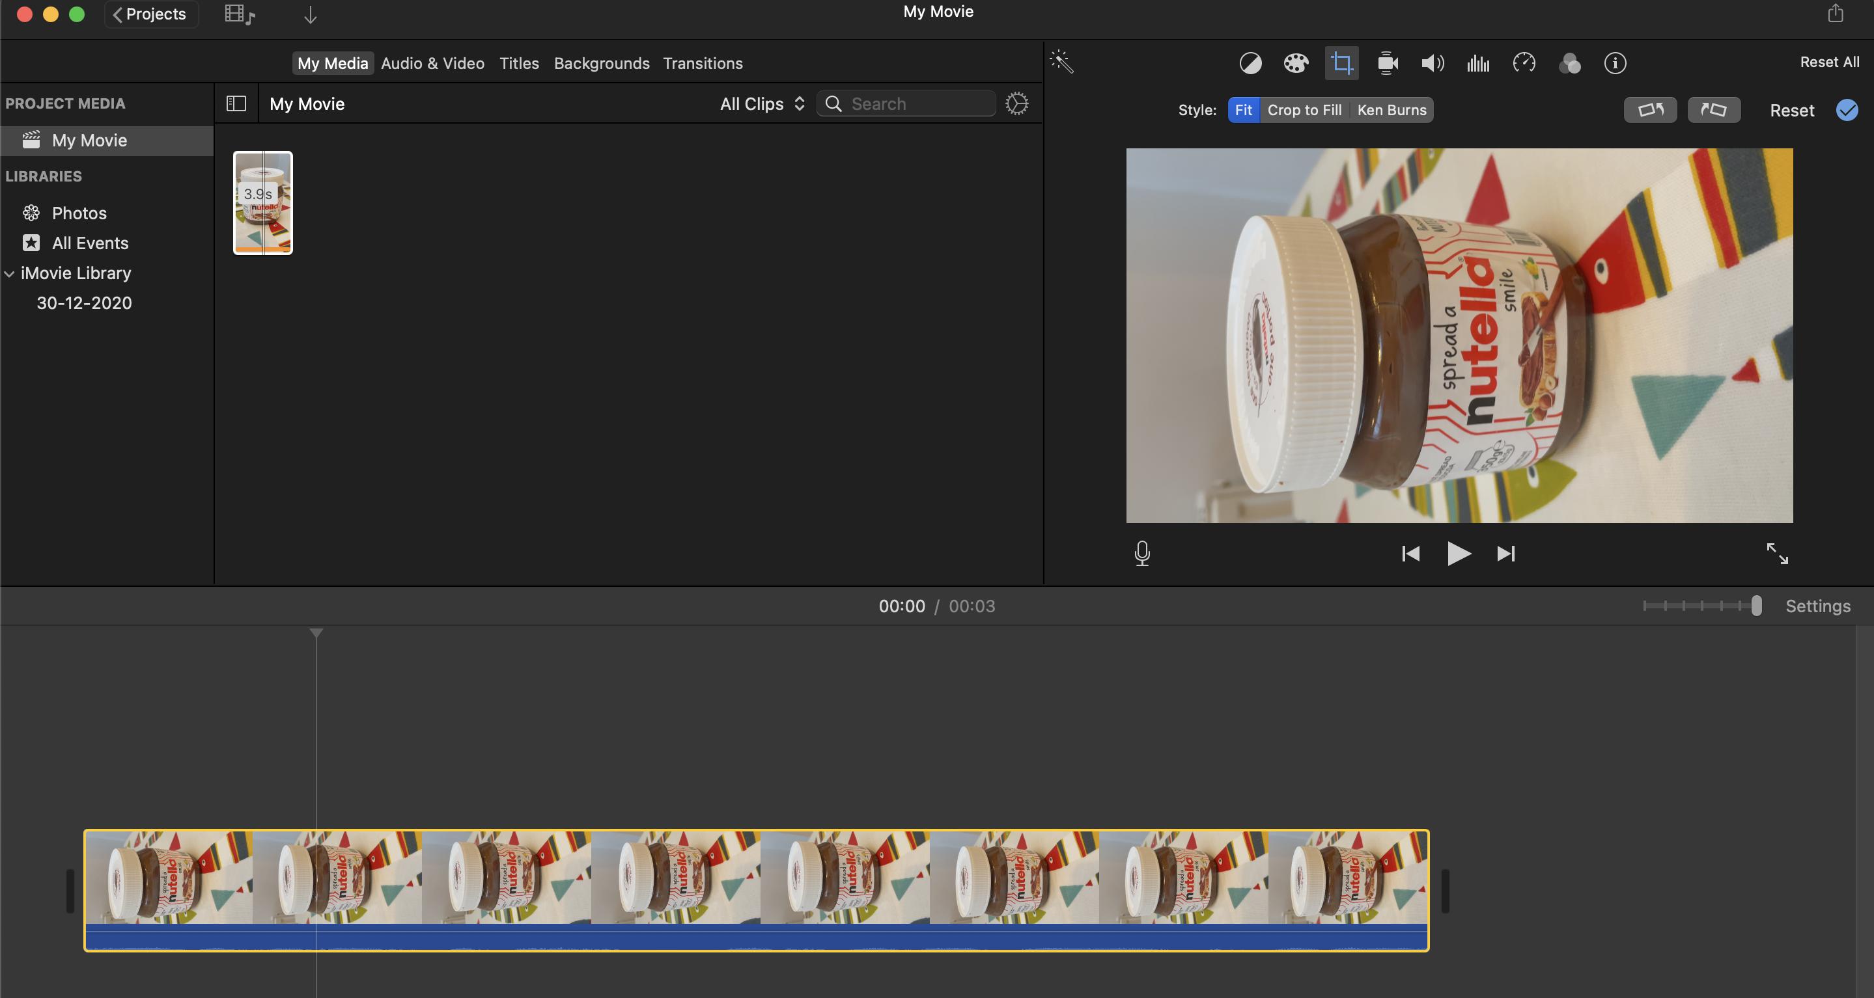The height and width of the screenshot is (998, 1874).
Task: Select the 3.9s Nutella clip thumbnail
Action: click(x=262, y=203)
